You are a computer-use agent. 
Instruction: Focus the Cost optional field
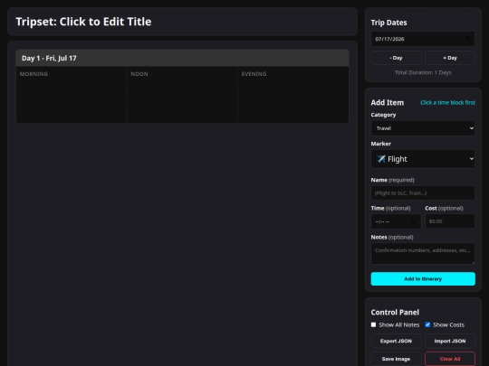pyautogui.click(x=450, y=221)
